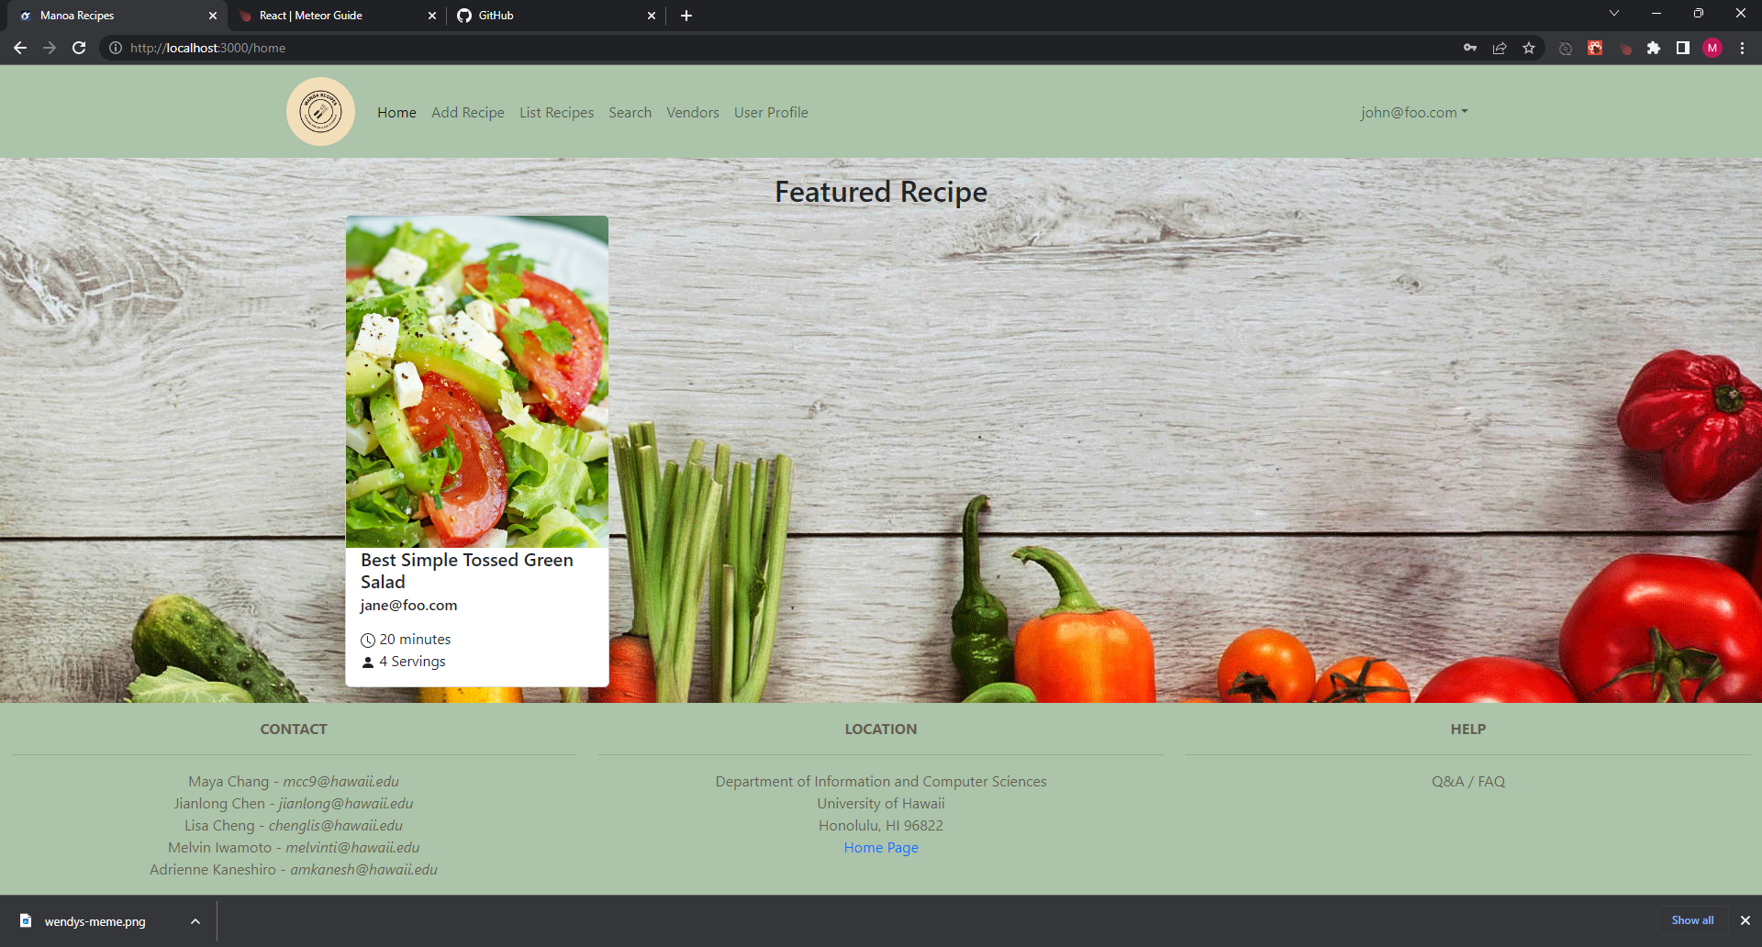This screenshot has width=1762, height=947.
Task: Toggle the browser side panel icon
Action: [1683, 48]
